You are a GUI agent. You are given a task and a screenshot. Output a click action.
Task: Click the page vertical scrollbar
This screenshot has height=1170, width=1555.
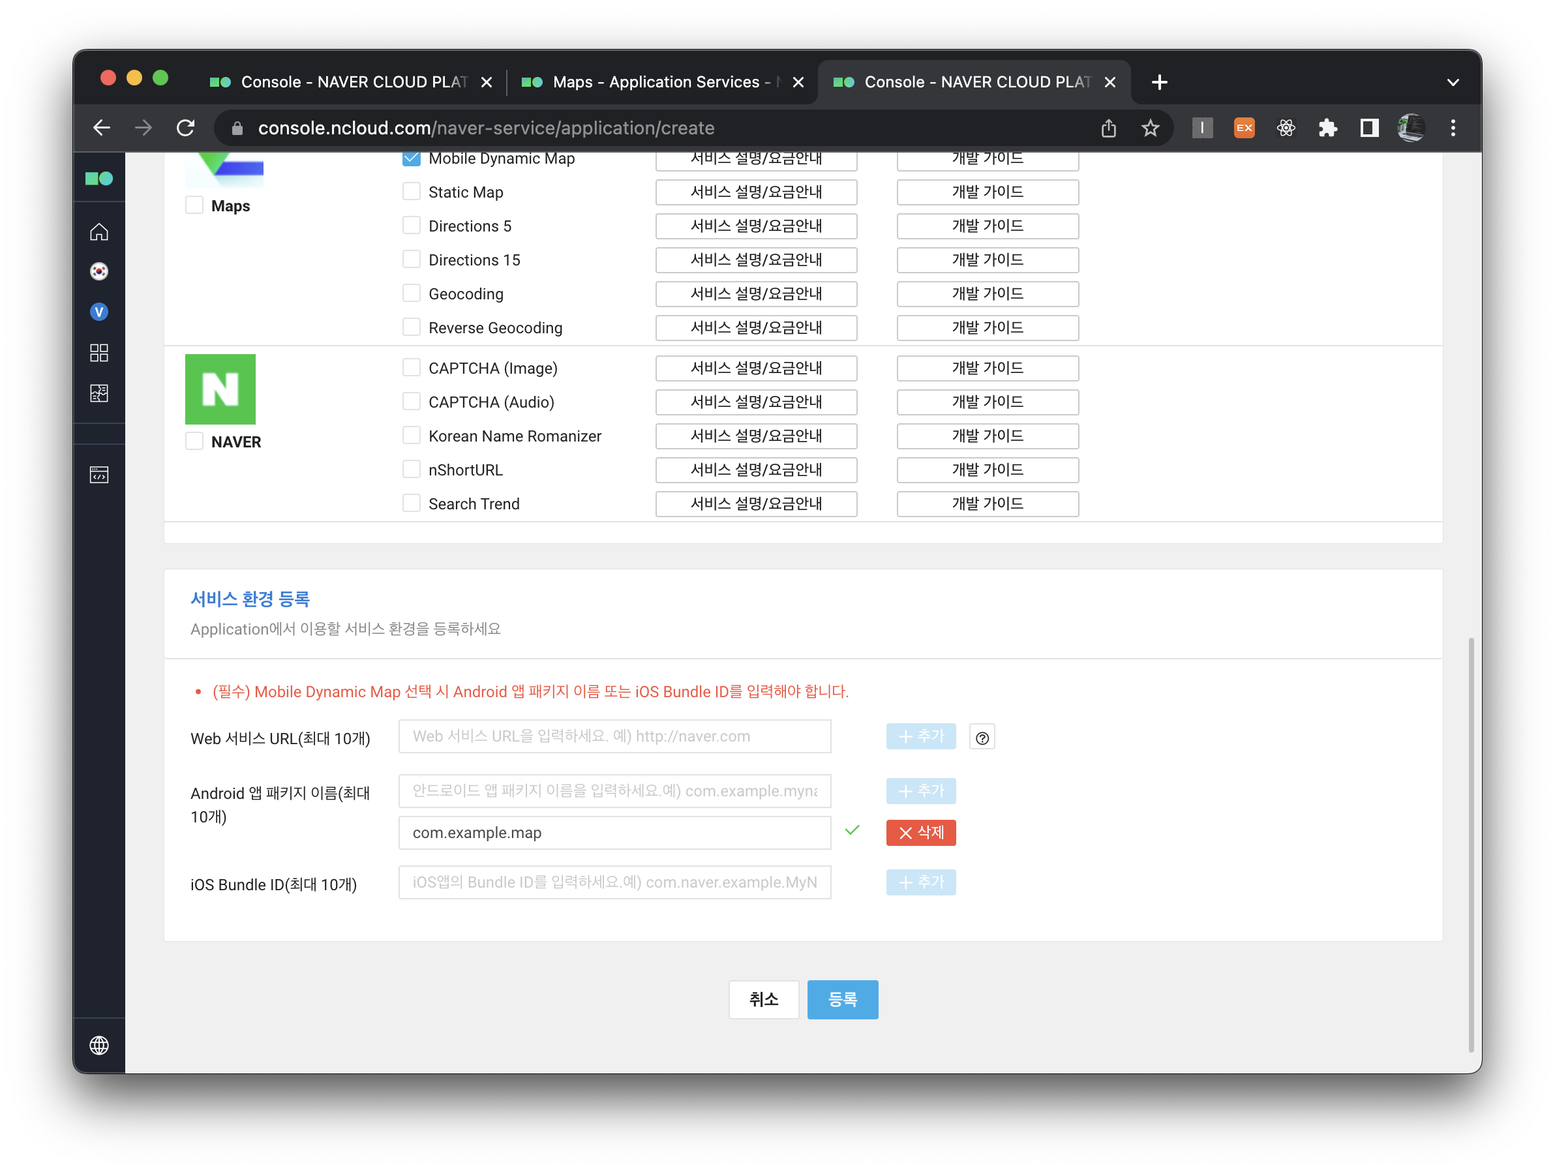pos(1471,845)
